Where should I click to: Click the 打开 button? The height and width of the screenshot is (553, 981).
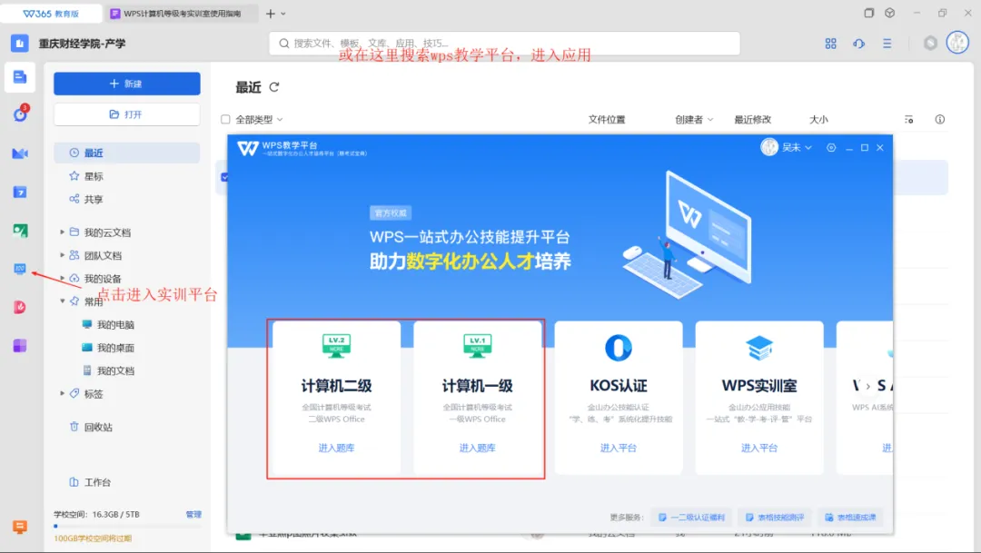(127, 114)
